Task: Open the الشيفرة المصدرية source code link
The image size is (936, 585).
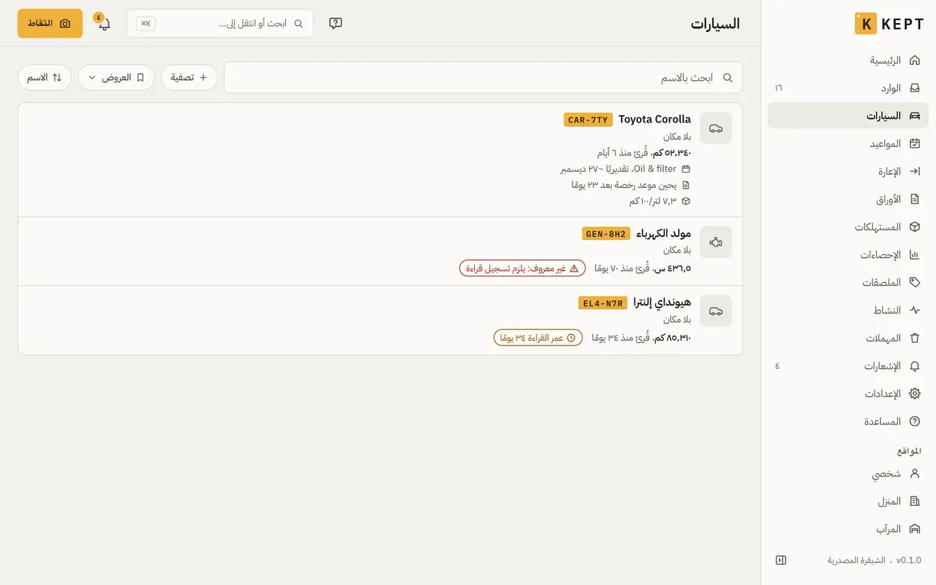Action: pyautogui.click(x=856, y=560)
